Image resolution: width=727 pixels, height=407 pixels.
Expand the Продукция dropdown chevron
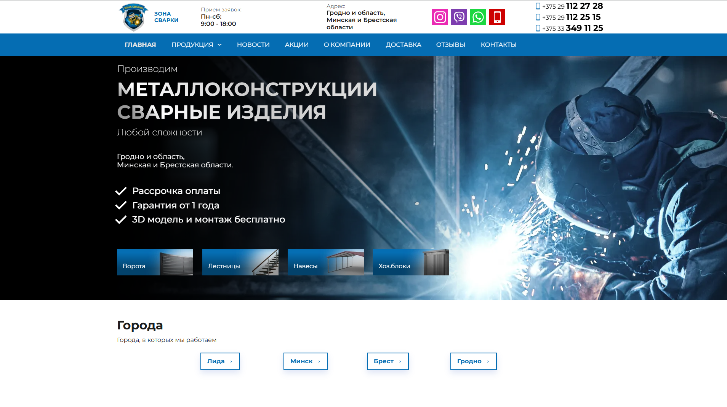coord(219,45)
